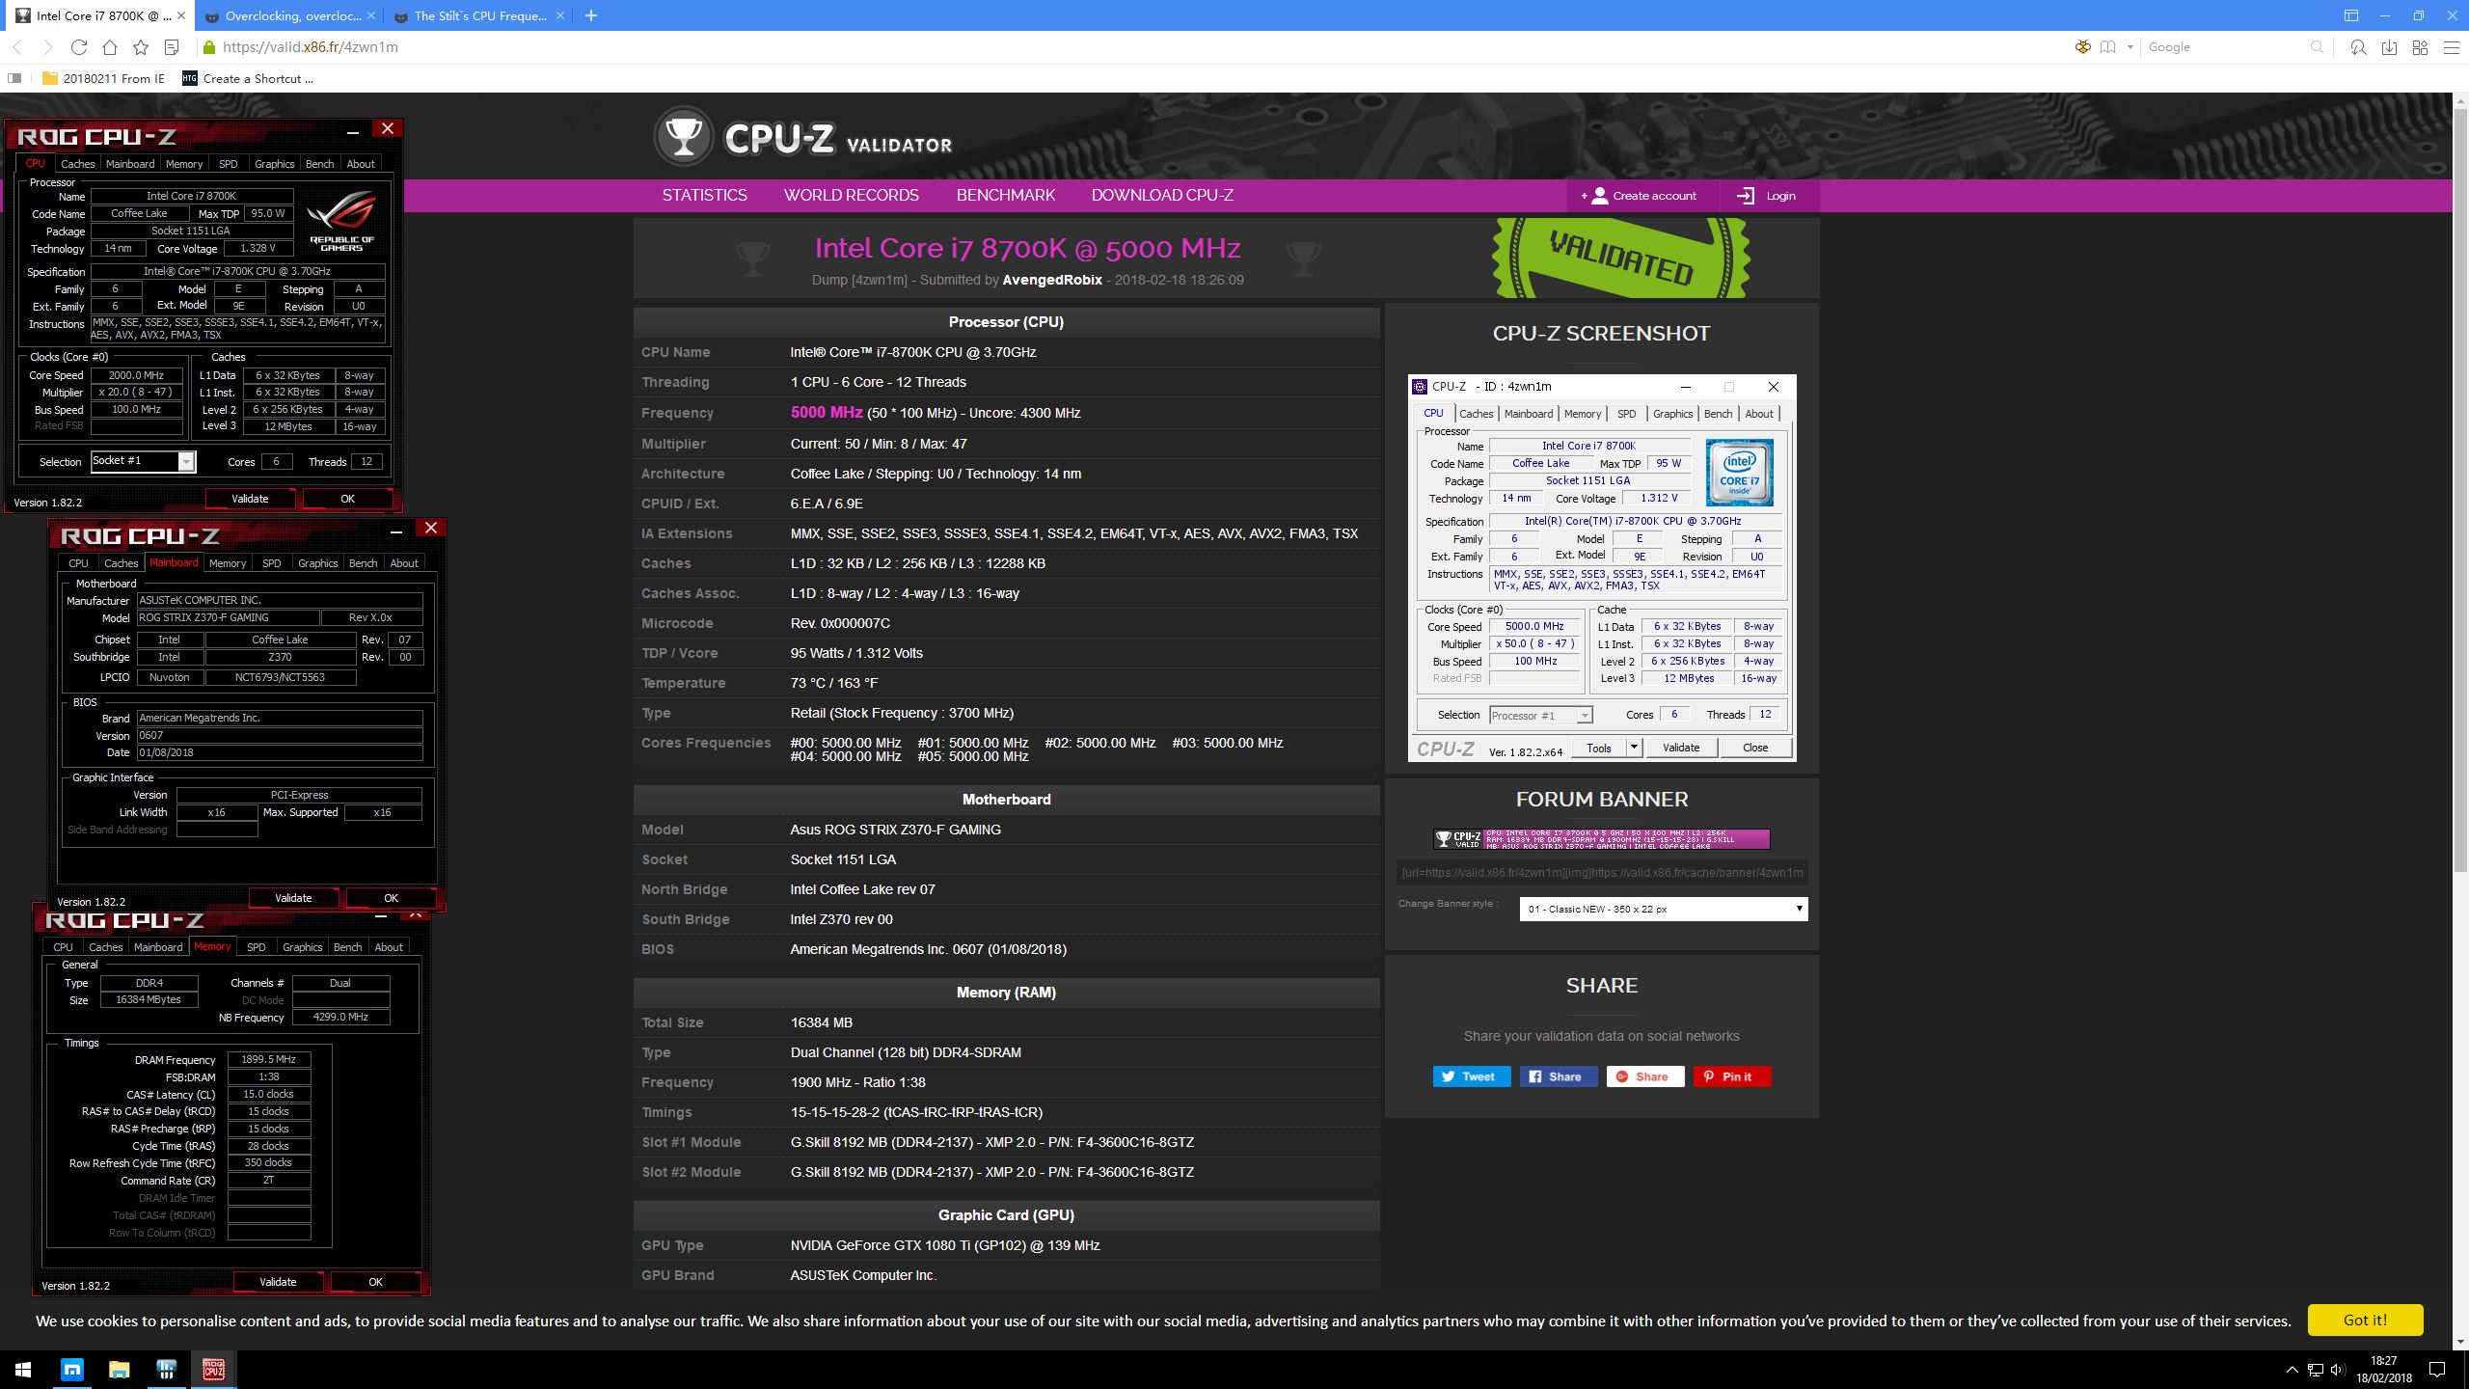Click OK in Memory ROG CPU-Z window
The image size is (2469, 1389).
coord(375,1282)
